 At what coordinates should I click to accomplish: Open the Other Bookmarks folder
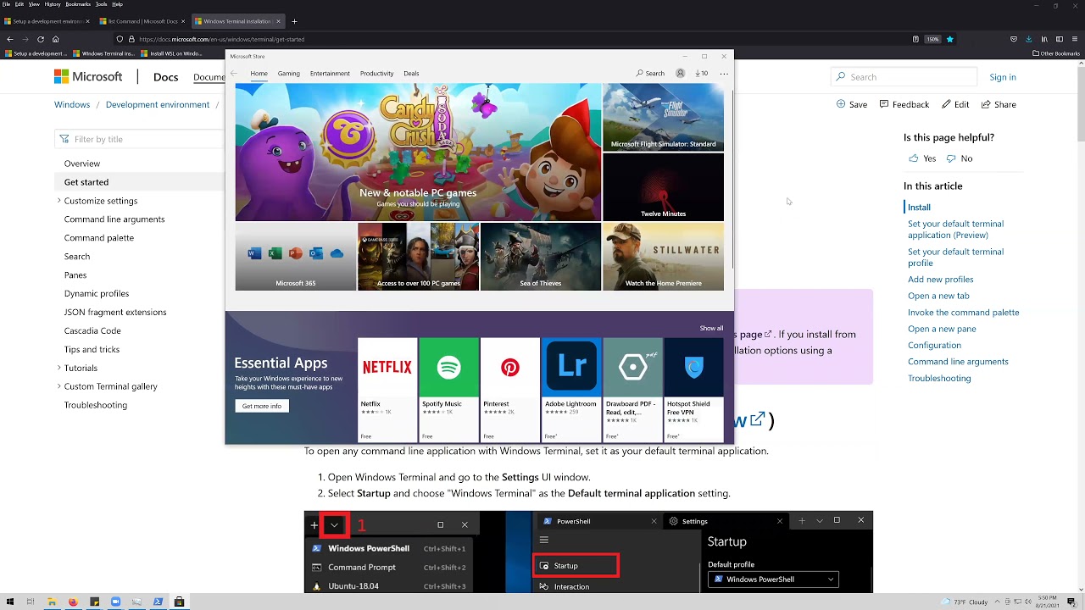[x=1056, y=53]
